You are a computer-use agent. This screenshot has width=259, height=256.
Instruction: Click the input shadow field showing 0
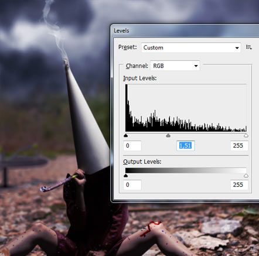tap(132, 146)
